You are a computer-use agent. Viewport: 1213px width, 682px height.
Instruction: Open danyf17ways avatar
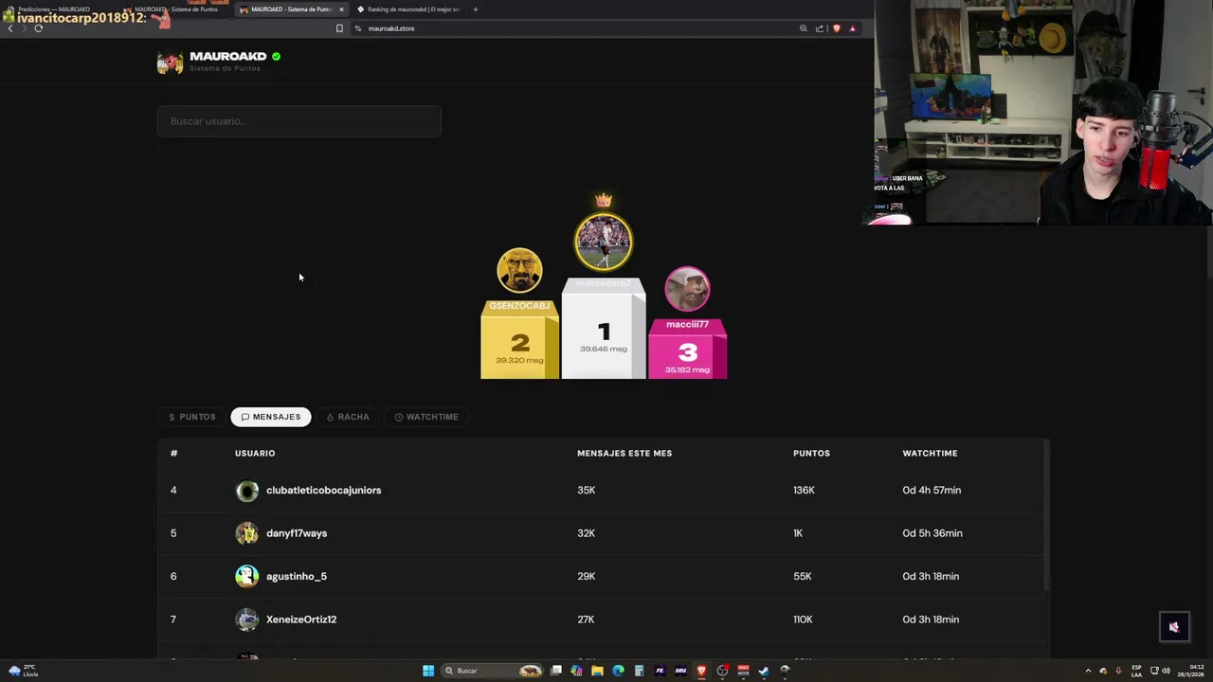pyautogui.click(x=246, y=533)
